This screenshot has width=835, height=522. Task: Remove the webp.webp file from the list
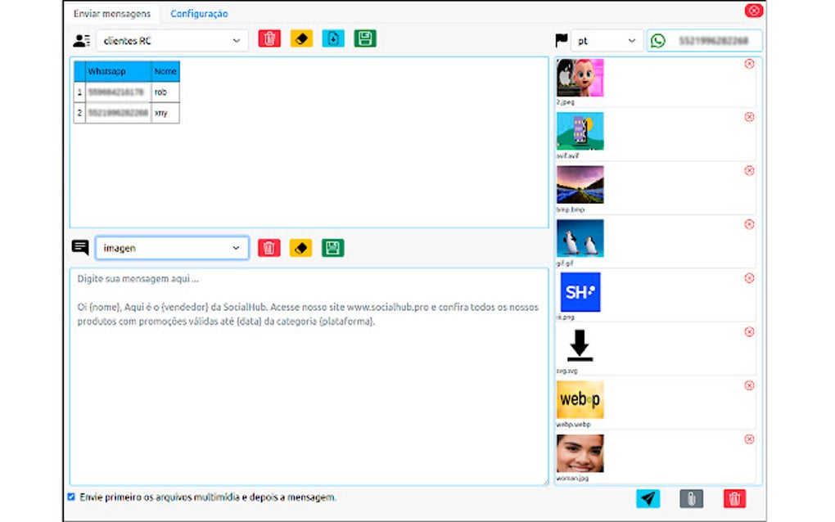tap(749, 385)
